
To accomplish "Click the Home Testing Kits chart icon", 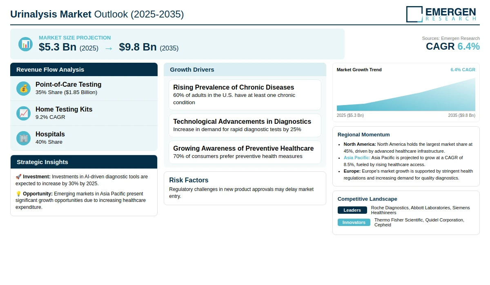I will 24,113.
